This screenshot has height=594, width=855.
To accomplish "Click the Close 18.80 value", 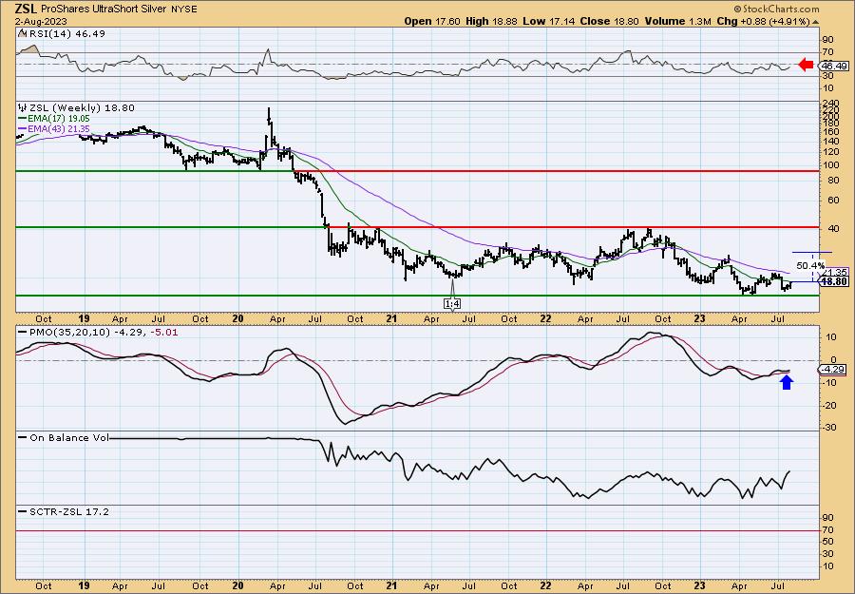I will (x=607, y=21).
